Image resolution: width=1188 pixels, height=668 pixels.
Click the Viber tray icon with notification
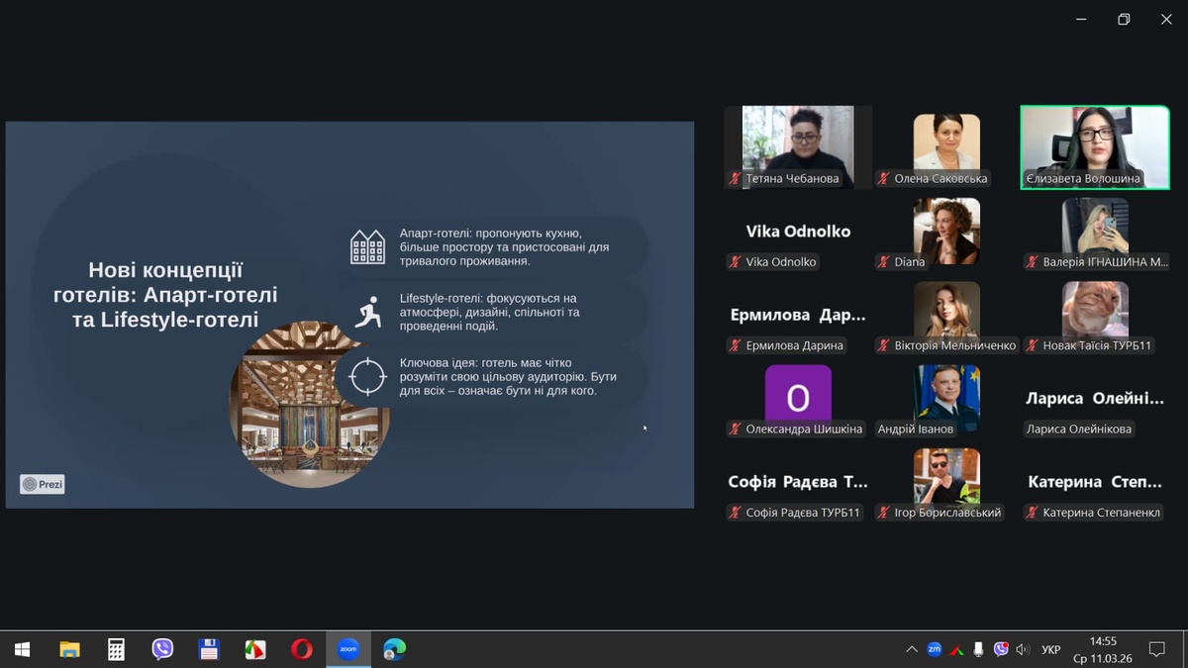coord(1001,649)
